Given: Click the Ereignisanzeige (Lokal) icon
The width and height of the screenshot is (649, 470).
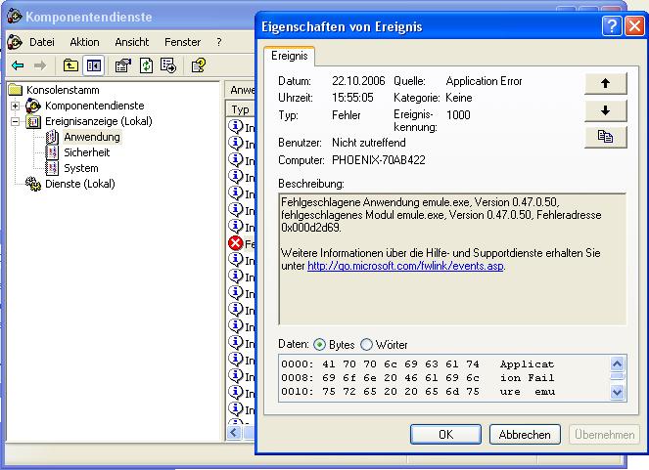Looking at the screenshot, I should click(33, 121).
